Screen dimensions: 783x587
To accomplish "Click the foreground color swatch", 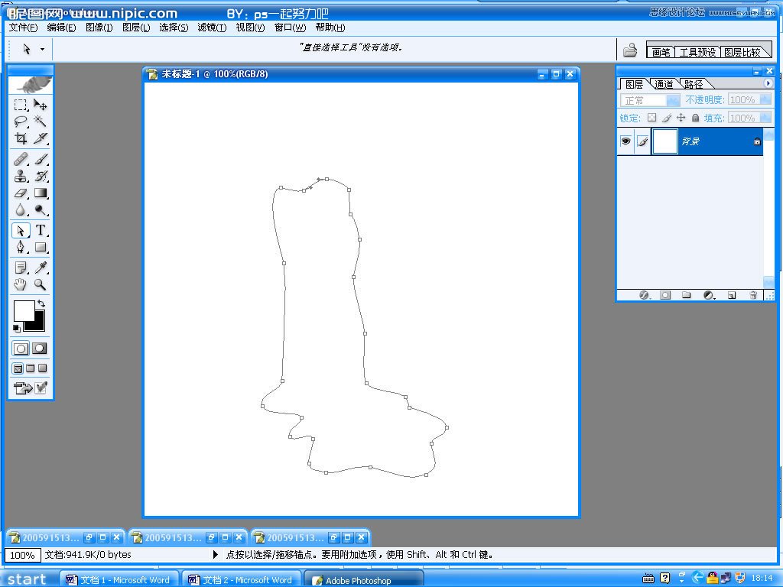I will [x=24, y=310].
